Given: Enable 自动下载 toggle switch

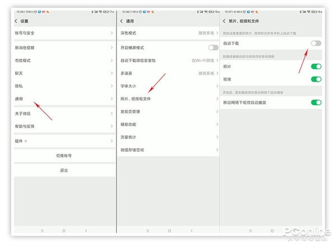Looking at the screenshot, I should 316,43.
